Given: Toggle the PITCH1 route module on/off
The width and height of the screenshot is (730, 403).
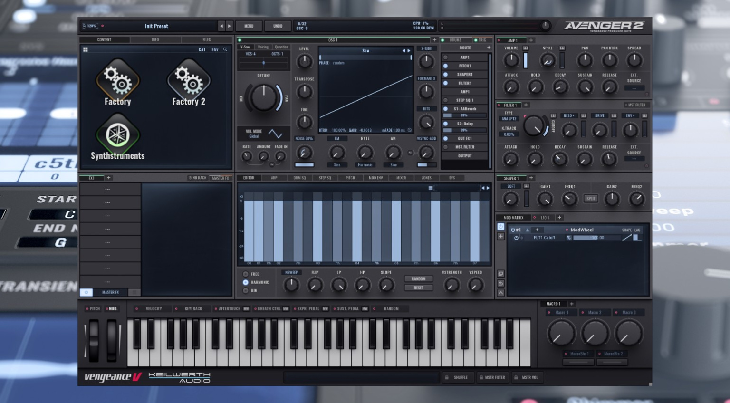Looking at the screenshot, I should point(446,66).
